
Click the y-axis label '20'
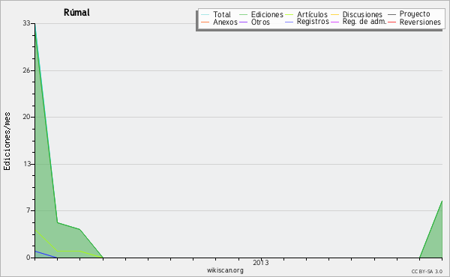(x=27, y=117)
